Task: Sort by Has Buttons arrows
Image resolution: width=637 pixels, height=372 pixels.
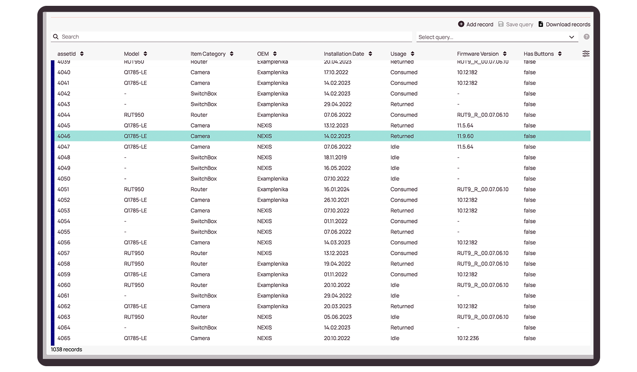Action: point(560,54)
